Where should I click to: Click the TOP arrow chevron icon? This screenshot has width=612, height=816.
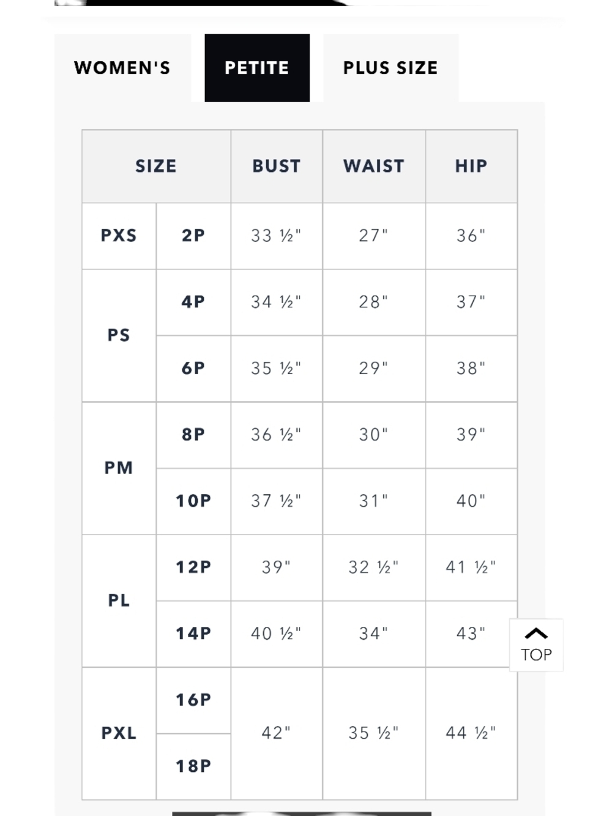(536, 634)
